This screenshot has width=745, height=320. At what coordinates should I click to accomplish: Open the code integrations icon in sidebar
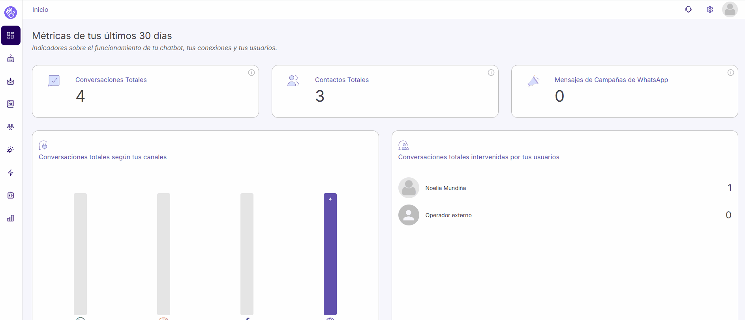11,195
